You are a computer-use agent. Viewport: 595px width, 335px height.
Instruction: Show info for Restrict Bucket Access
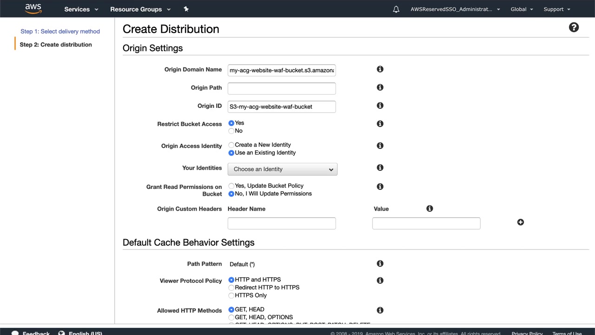point(380,124)
